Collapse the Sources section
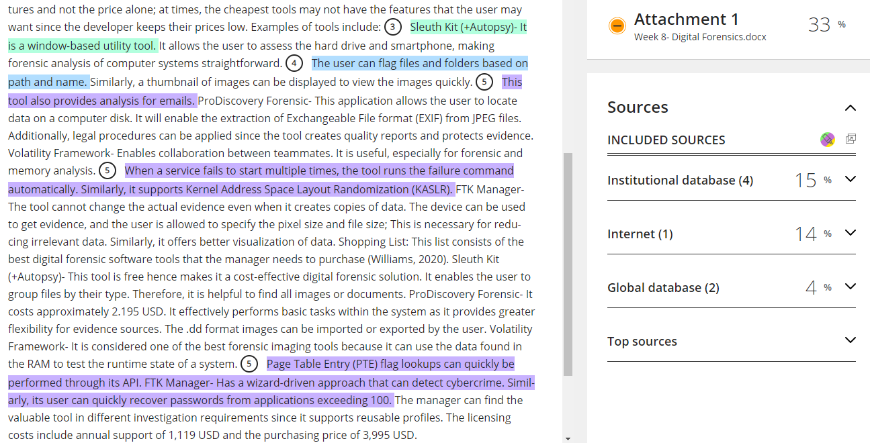 (851, 108)
